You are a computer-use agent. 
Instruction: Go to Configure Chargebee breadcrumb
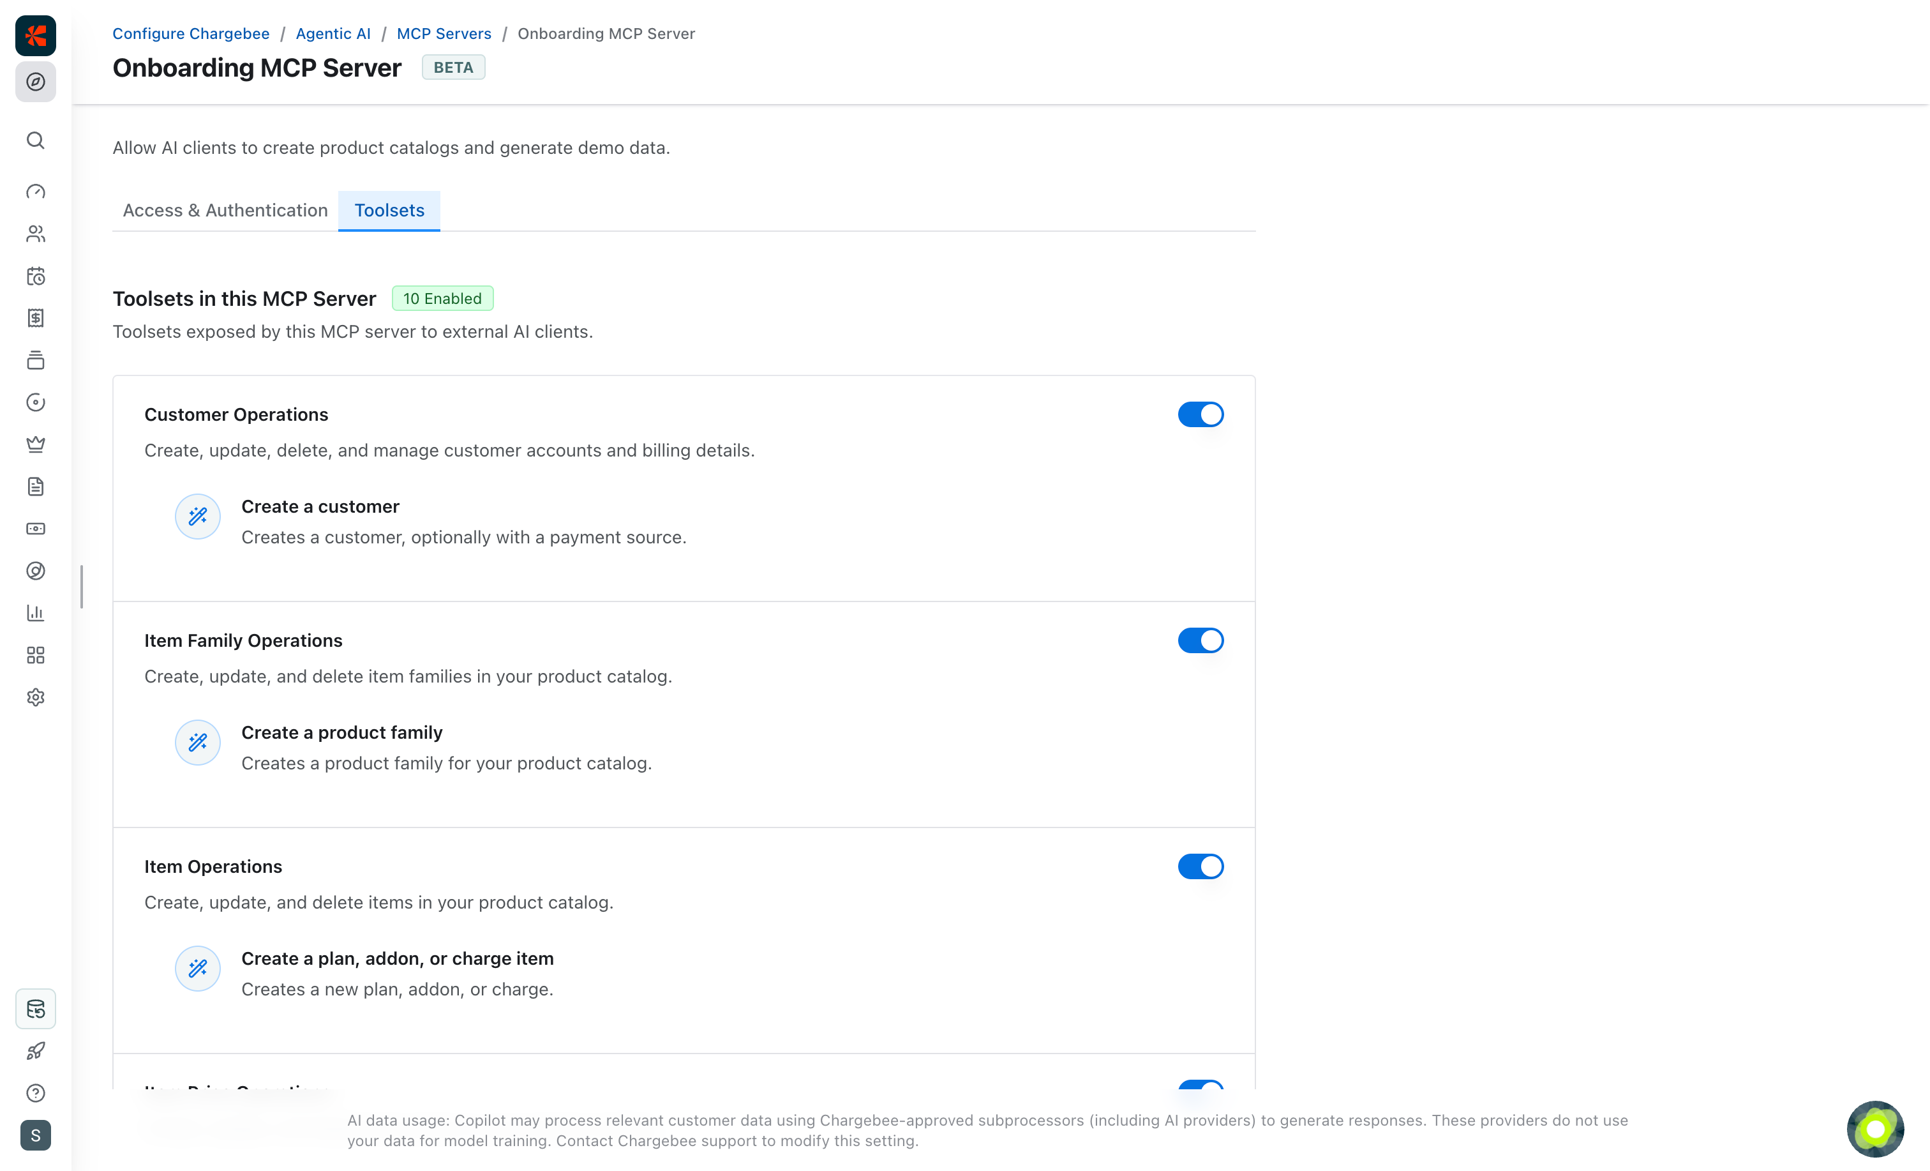point(191,34)
